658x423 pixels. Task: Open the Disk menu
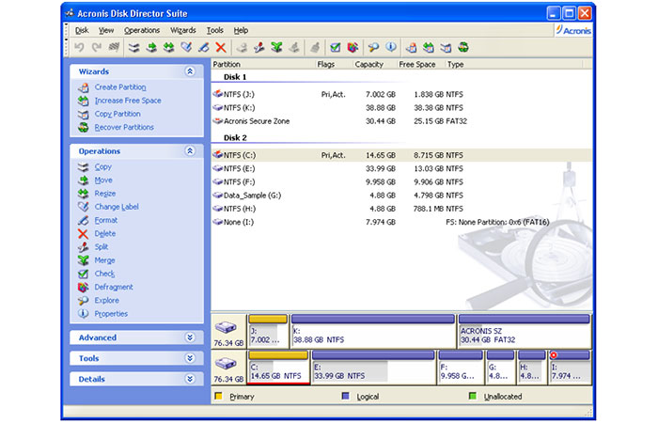(82, 30)
